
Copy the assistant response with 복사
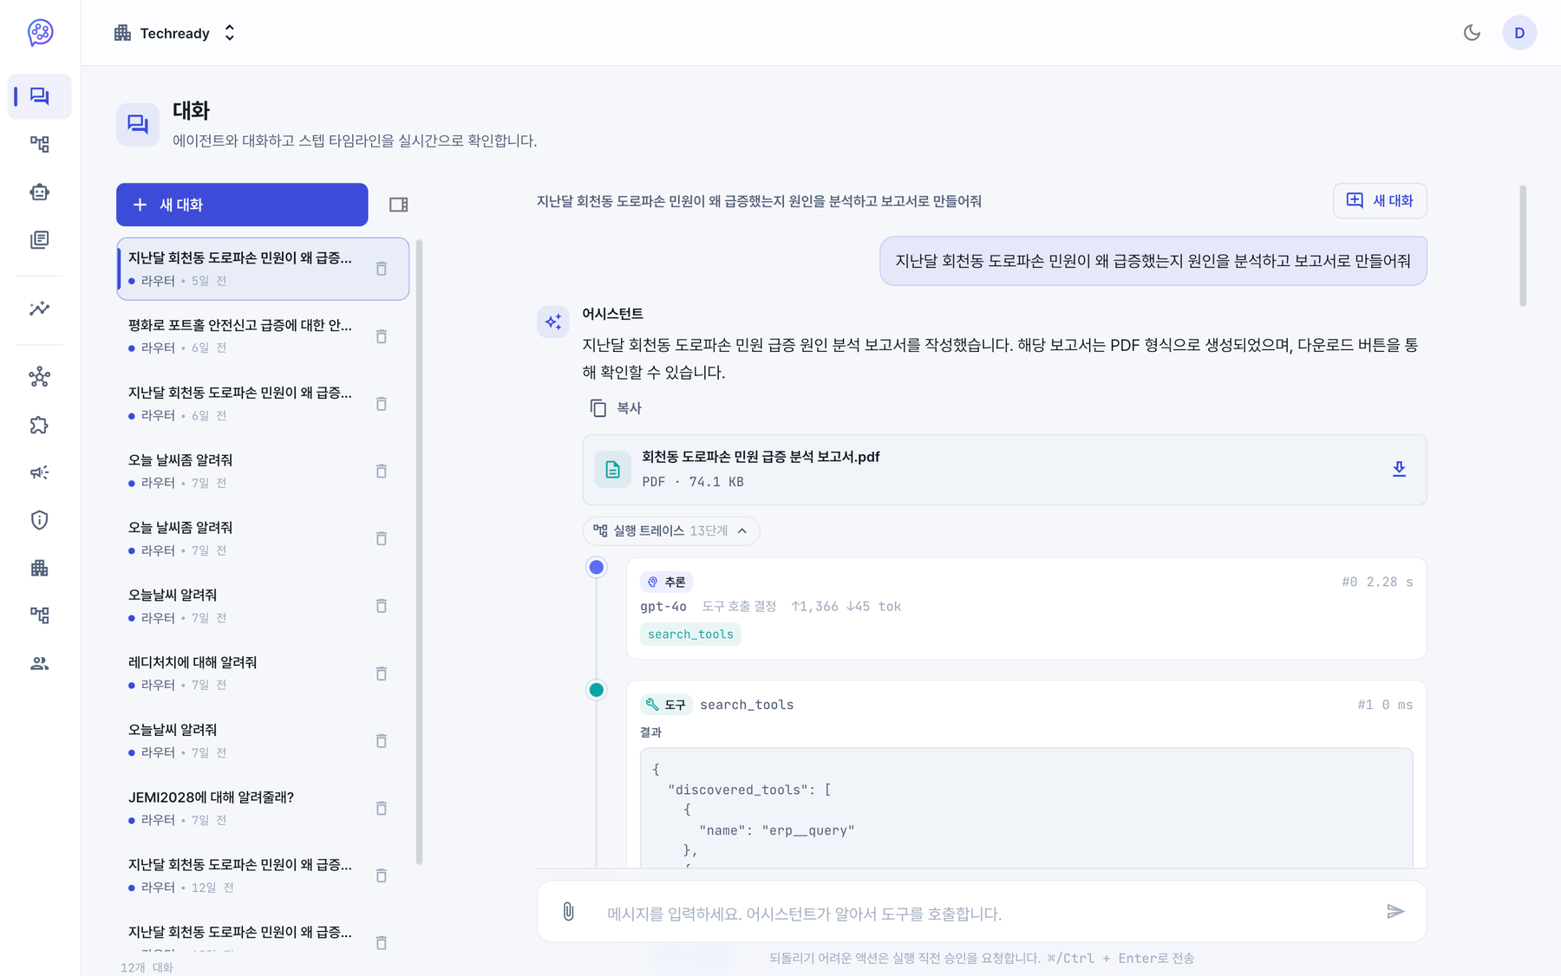coord(616,407)
